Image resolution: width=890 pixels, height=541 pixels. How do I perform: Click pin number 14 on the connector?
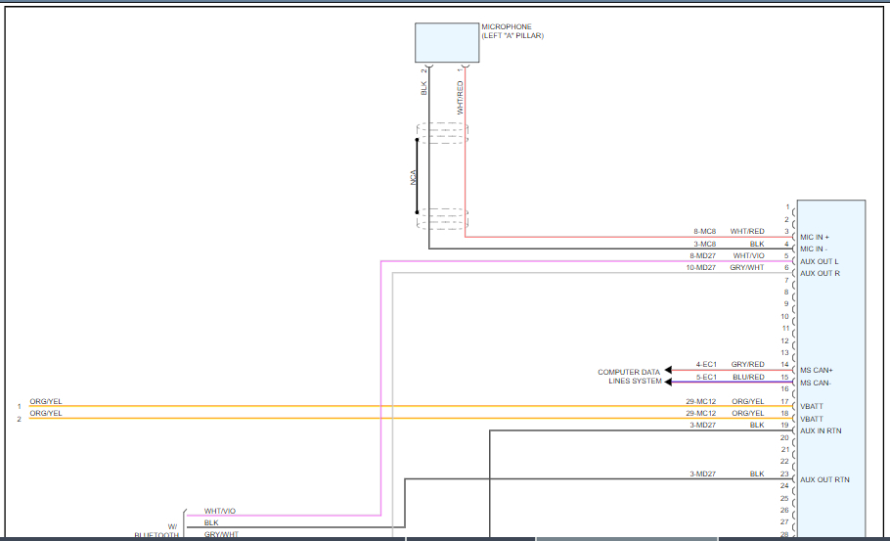(x=784, y=364)
